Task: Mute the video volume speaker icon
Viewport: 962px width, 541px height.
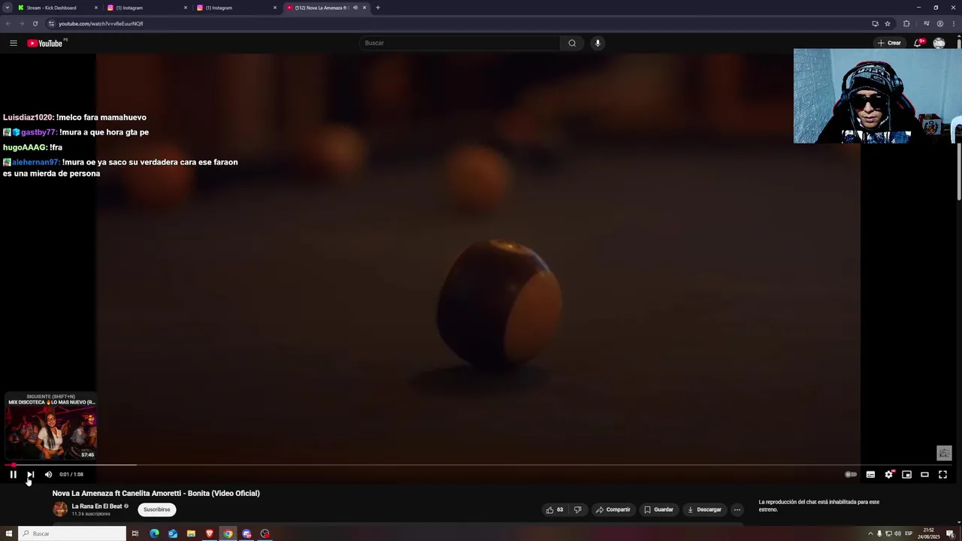Action: [48, 474]
